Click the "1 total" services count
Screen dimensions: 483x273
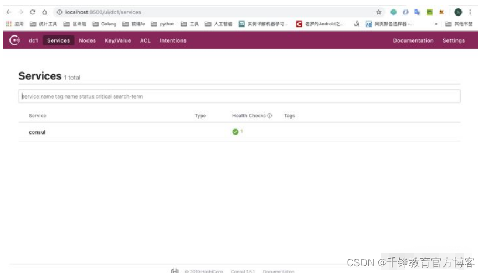(72, 78)
